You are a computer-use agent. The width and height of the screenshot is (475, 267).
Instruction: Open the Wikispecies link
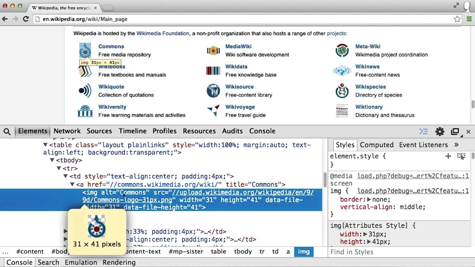(371, 86)
